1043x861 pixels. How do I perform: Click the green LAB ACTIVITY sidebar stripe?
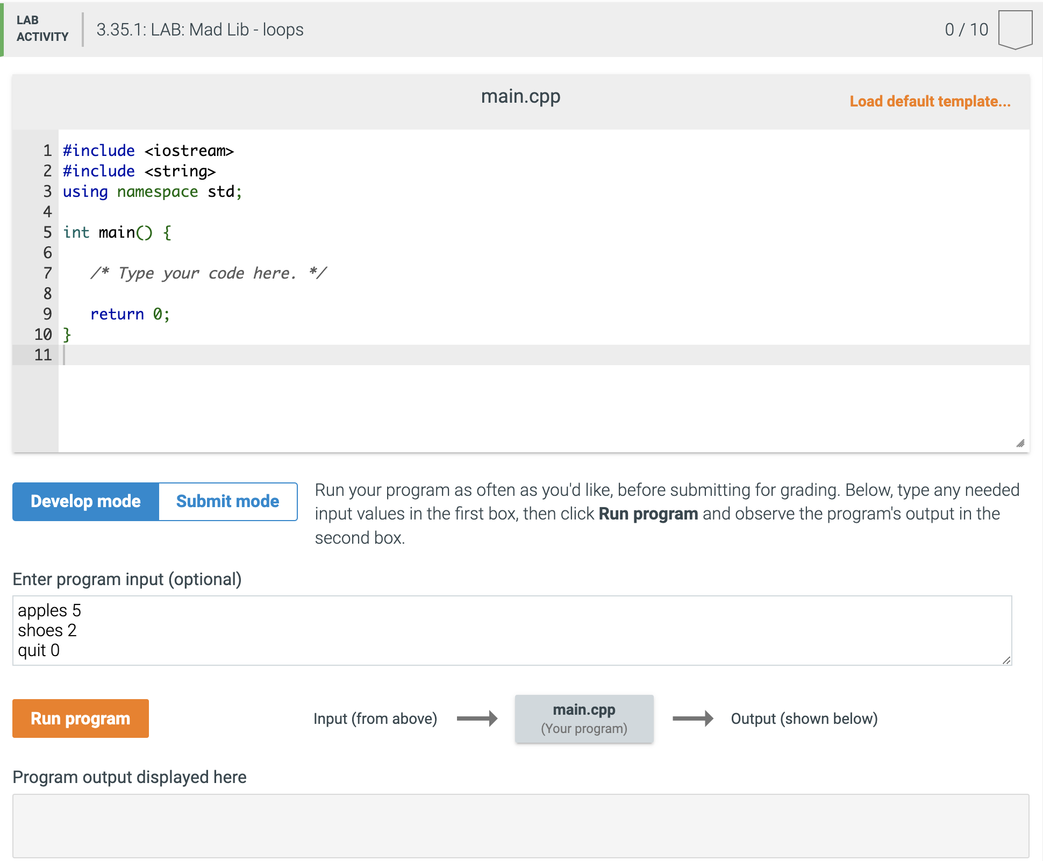coord(2,29)
